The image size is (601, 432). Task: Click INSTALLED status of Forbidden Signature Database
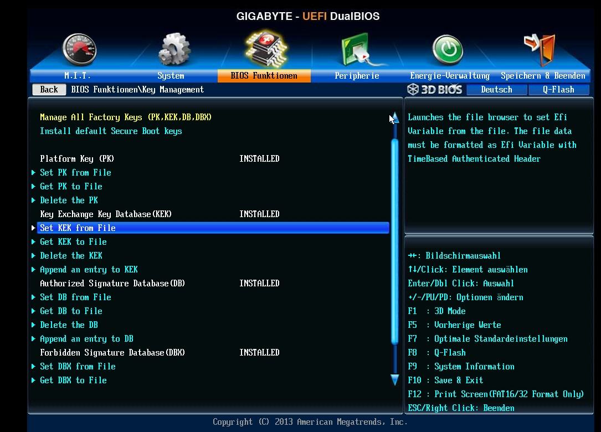pos(259,353)
